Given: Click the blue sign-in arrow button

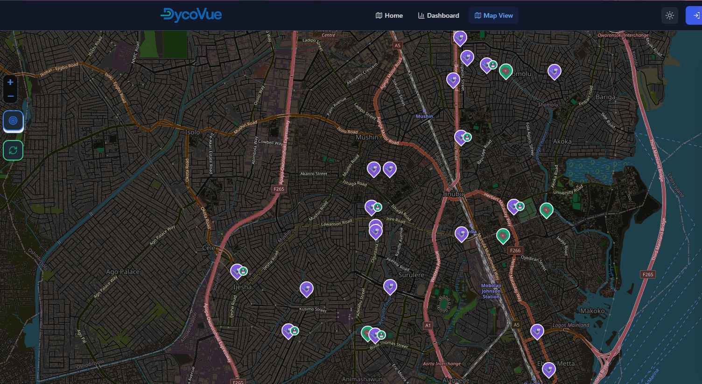Looking at the screenshot, I should point(694,15).
